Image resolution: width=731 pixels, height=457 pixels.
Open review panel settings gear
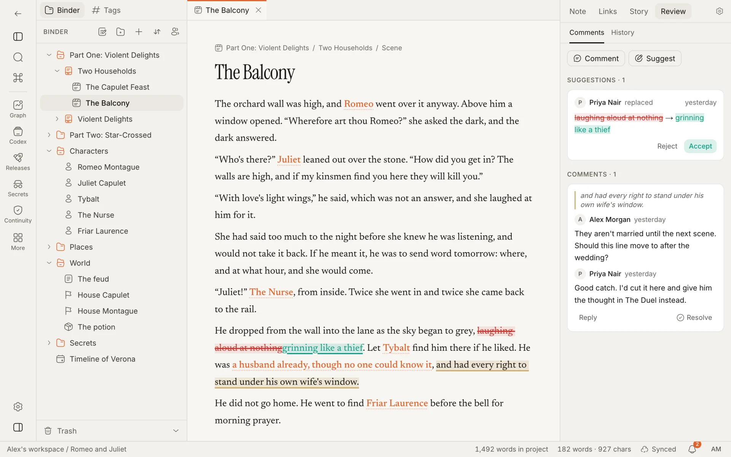tap(719, 11)
